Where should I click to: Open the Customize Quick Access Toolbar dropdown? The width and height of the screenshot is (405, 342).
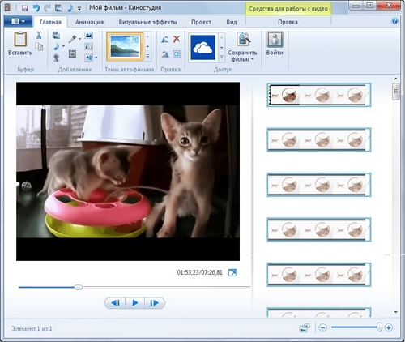pyautogui.click(x=79, y=8)
